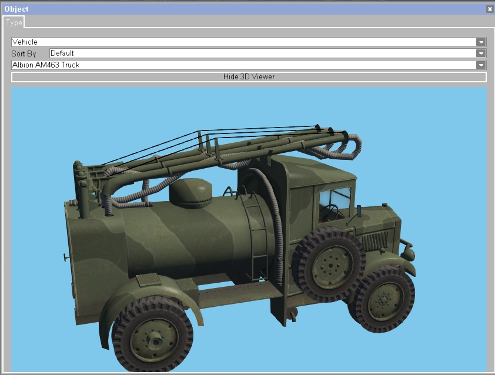The height and width of the screenshot is (375, 495).
Task: Click the Albion AM463 Truck selection field
Action: click(249, 65)
